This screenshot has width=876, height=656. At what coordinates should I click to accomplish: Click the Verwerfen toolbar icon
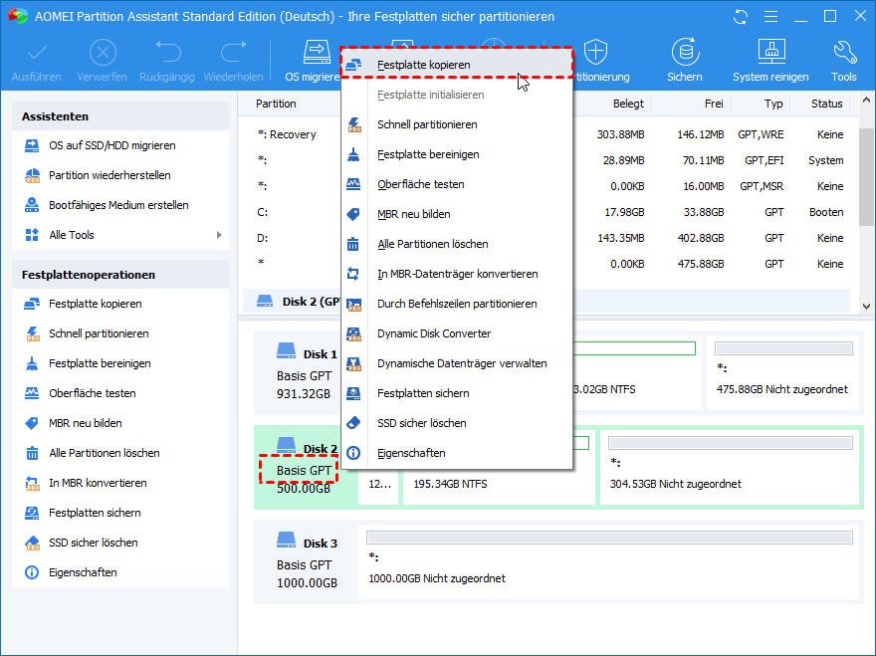[x=103, y=53]
